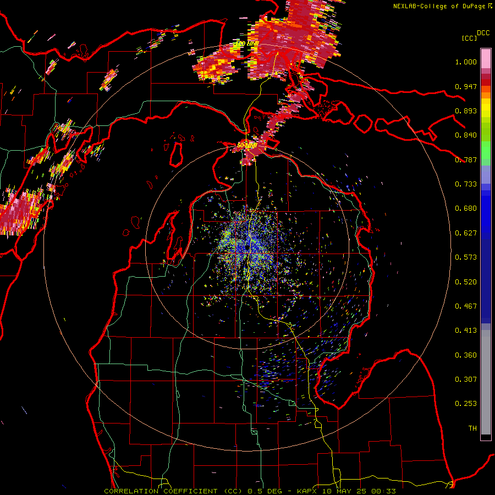Image resolution: width=495 pixels, height=495 pixels.
Task: Click the DCC label above the color scale
Action: 483,33
